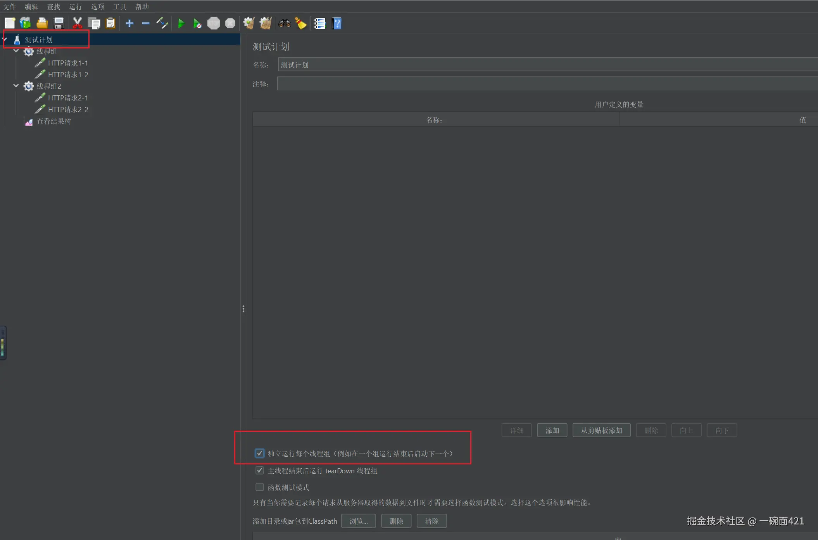Click the scissors Cut icon

pyautogui.click(x=77, y=24)
